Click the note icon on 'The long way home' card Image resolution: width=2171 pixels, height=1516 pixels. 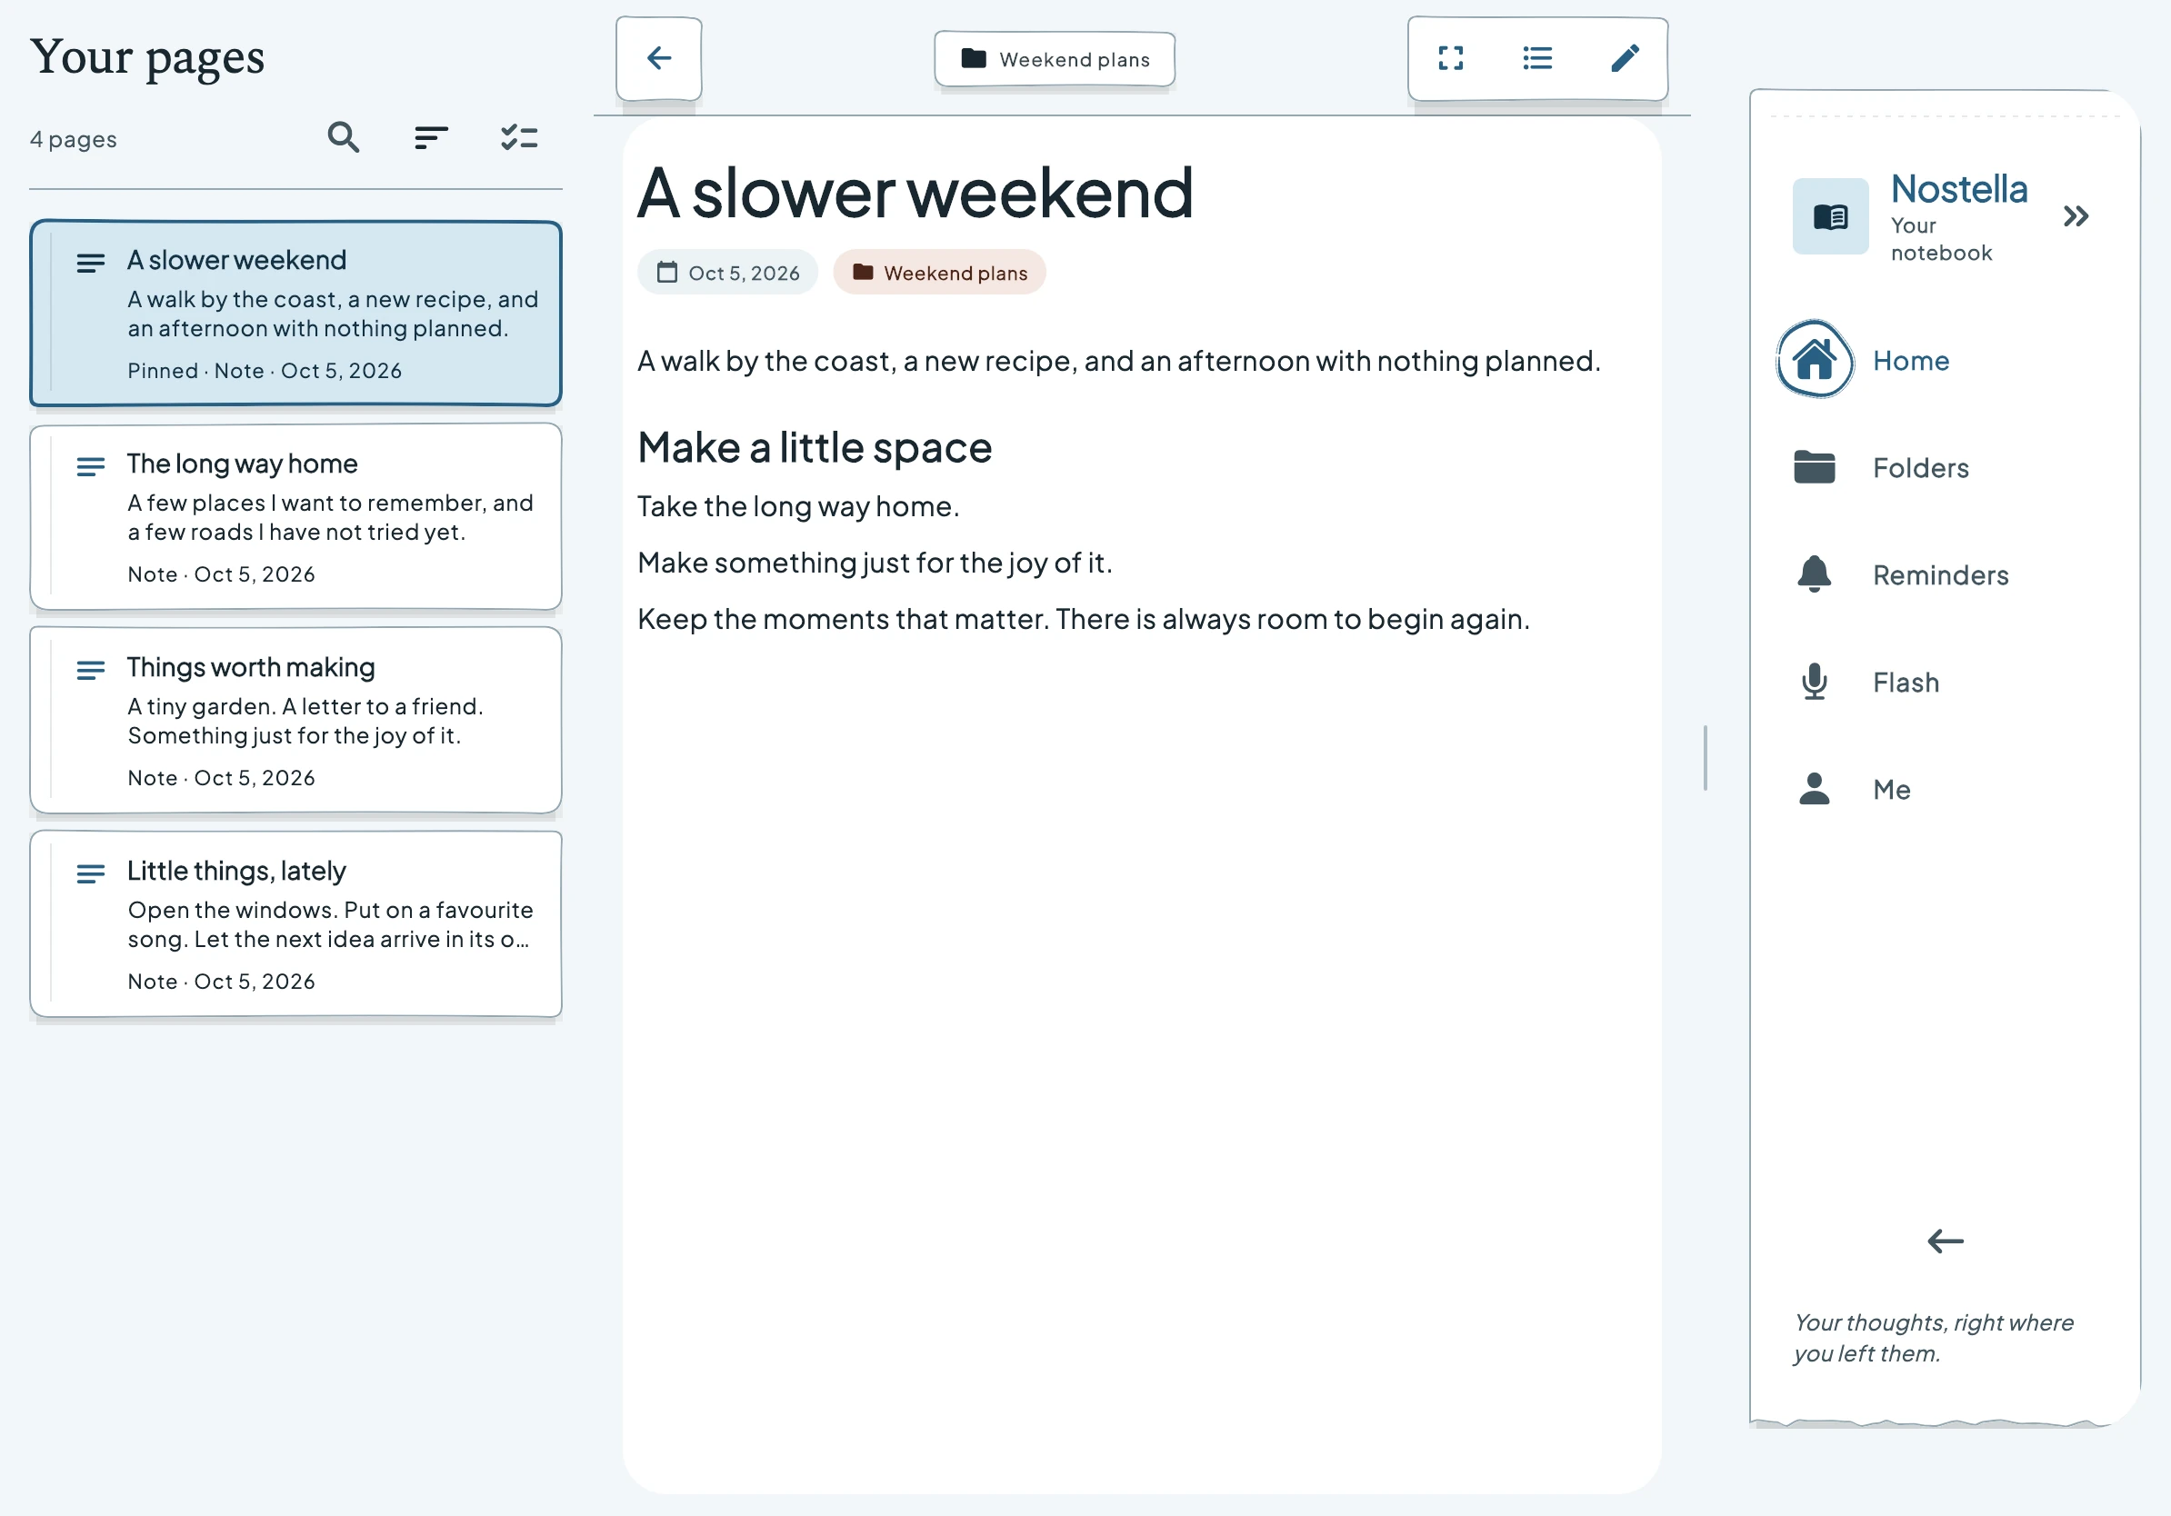pyautogui.click(x=91, y=466)
